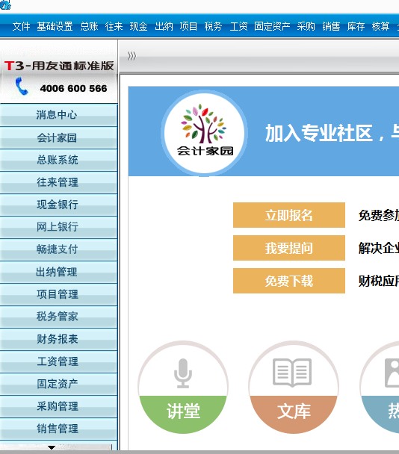Open the 固定资产 menu in the menu bar

pos(272,26)
